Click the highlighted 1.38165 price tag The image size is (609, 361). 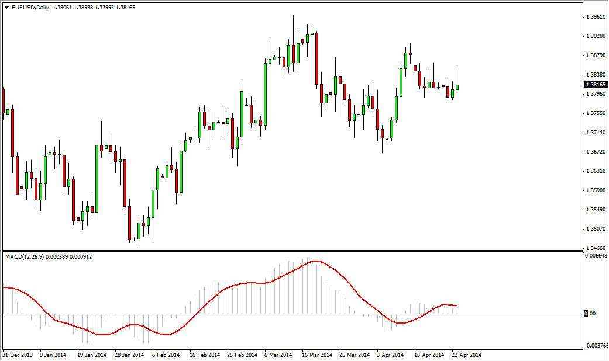pyautogui.click(x=596, y=85)
